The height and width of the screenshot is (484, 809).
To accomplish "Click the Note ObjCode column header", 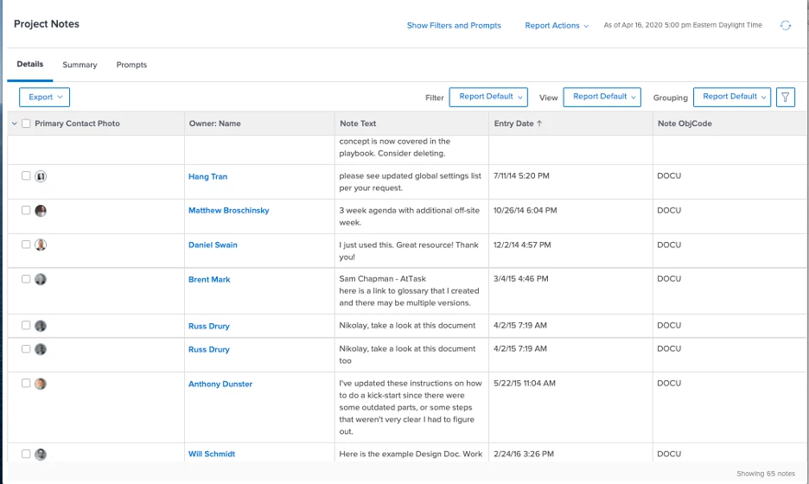I will tap(685, 124).
